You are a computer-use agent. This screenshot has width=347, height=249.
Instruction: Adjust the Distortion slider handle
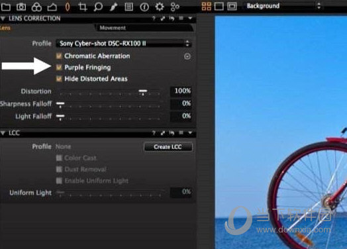[x=143, y=92]
